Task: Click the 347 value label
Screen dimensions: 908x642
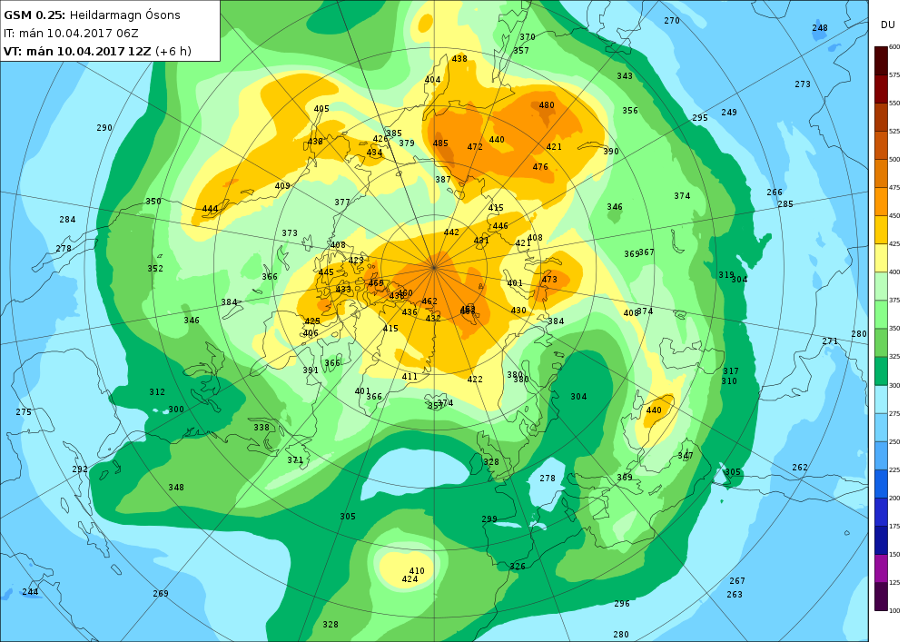Action: pos(686,456)
